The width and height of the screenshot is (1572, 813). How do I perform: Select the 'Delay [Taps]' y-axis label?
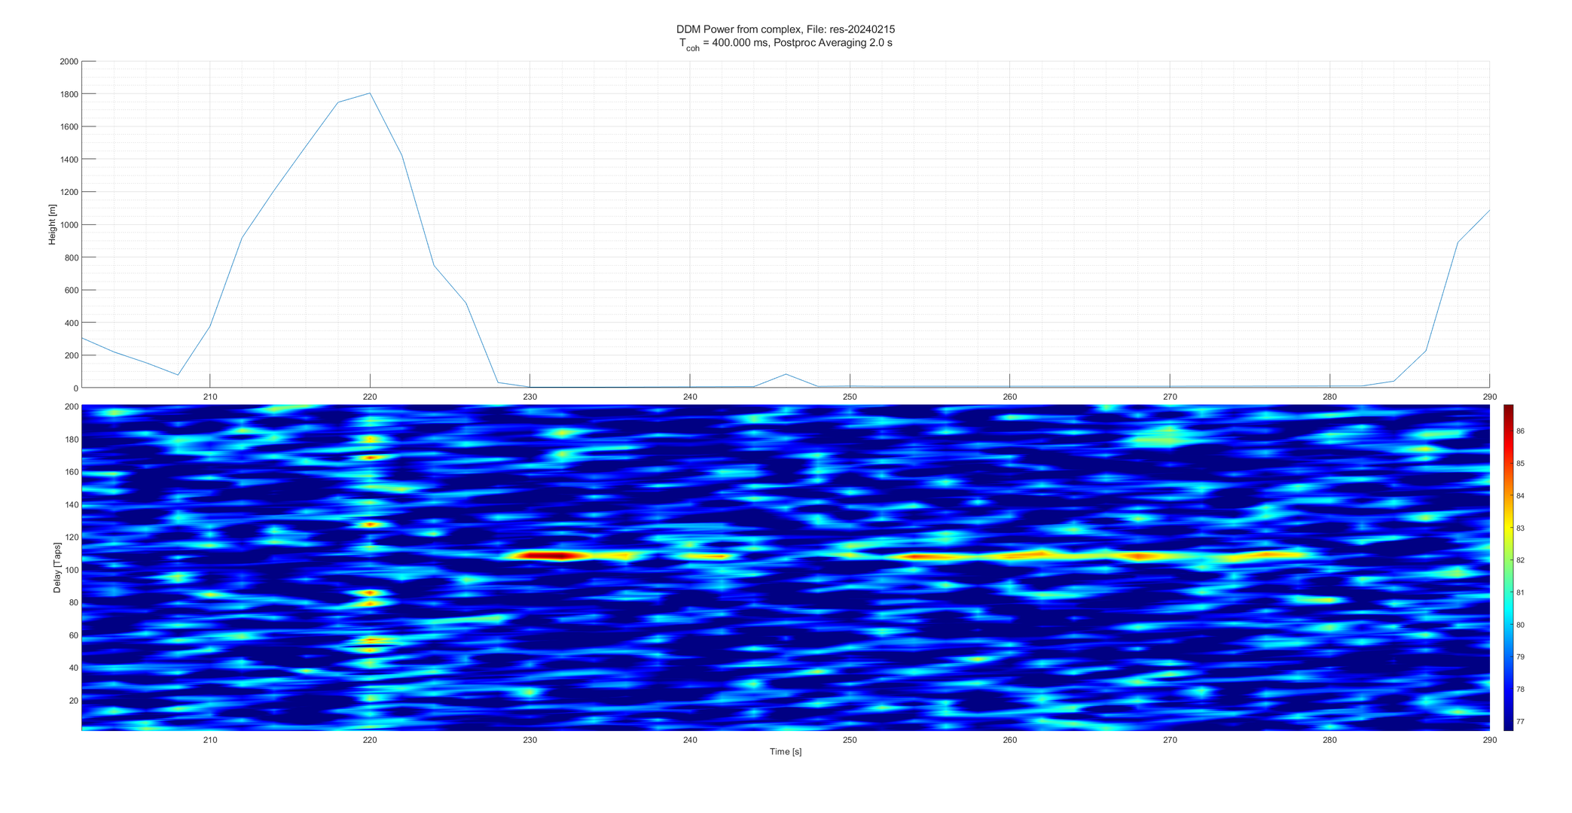click(57, 568)
